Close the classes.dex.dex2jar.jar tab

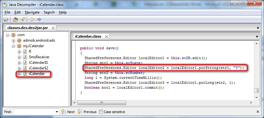point(53,28)
